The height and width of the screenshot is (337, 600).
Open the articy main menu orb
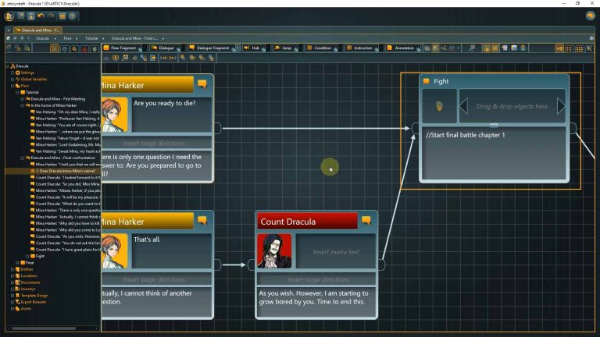point(9,16)
